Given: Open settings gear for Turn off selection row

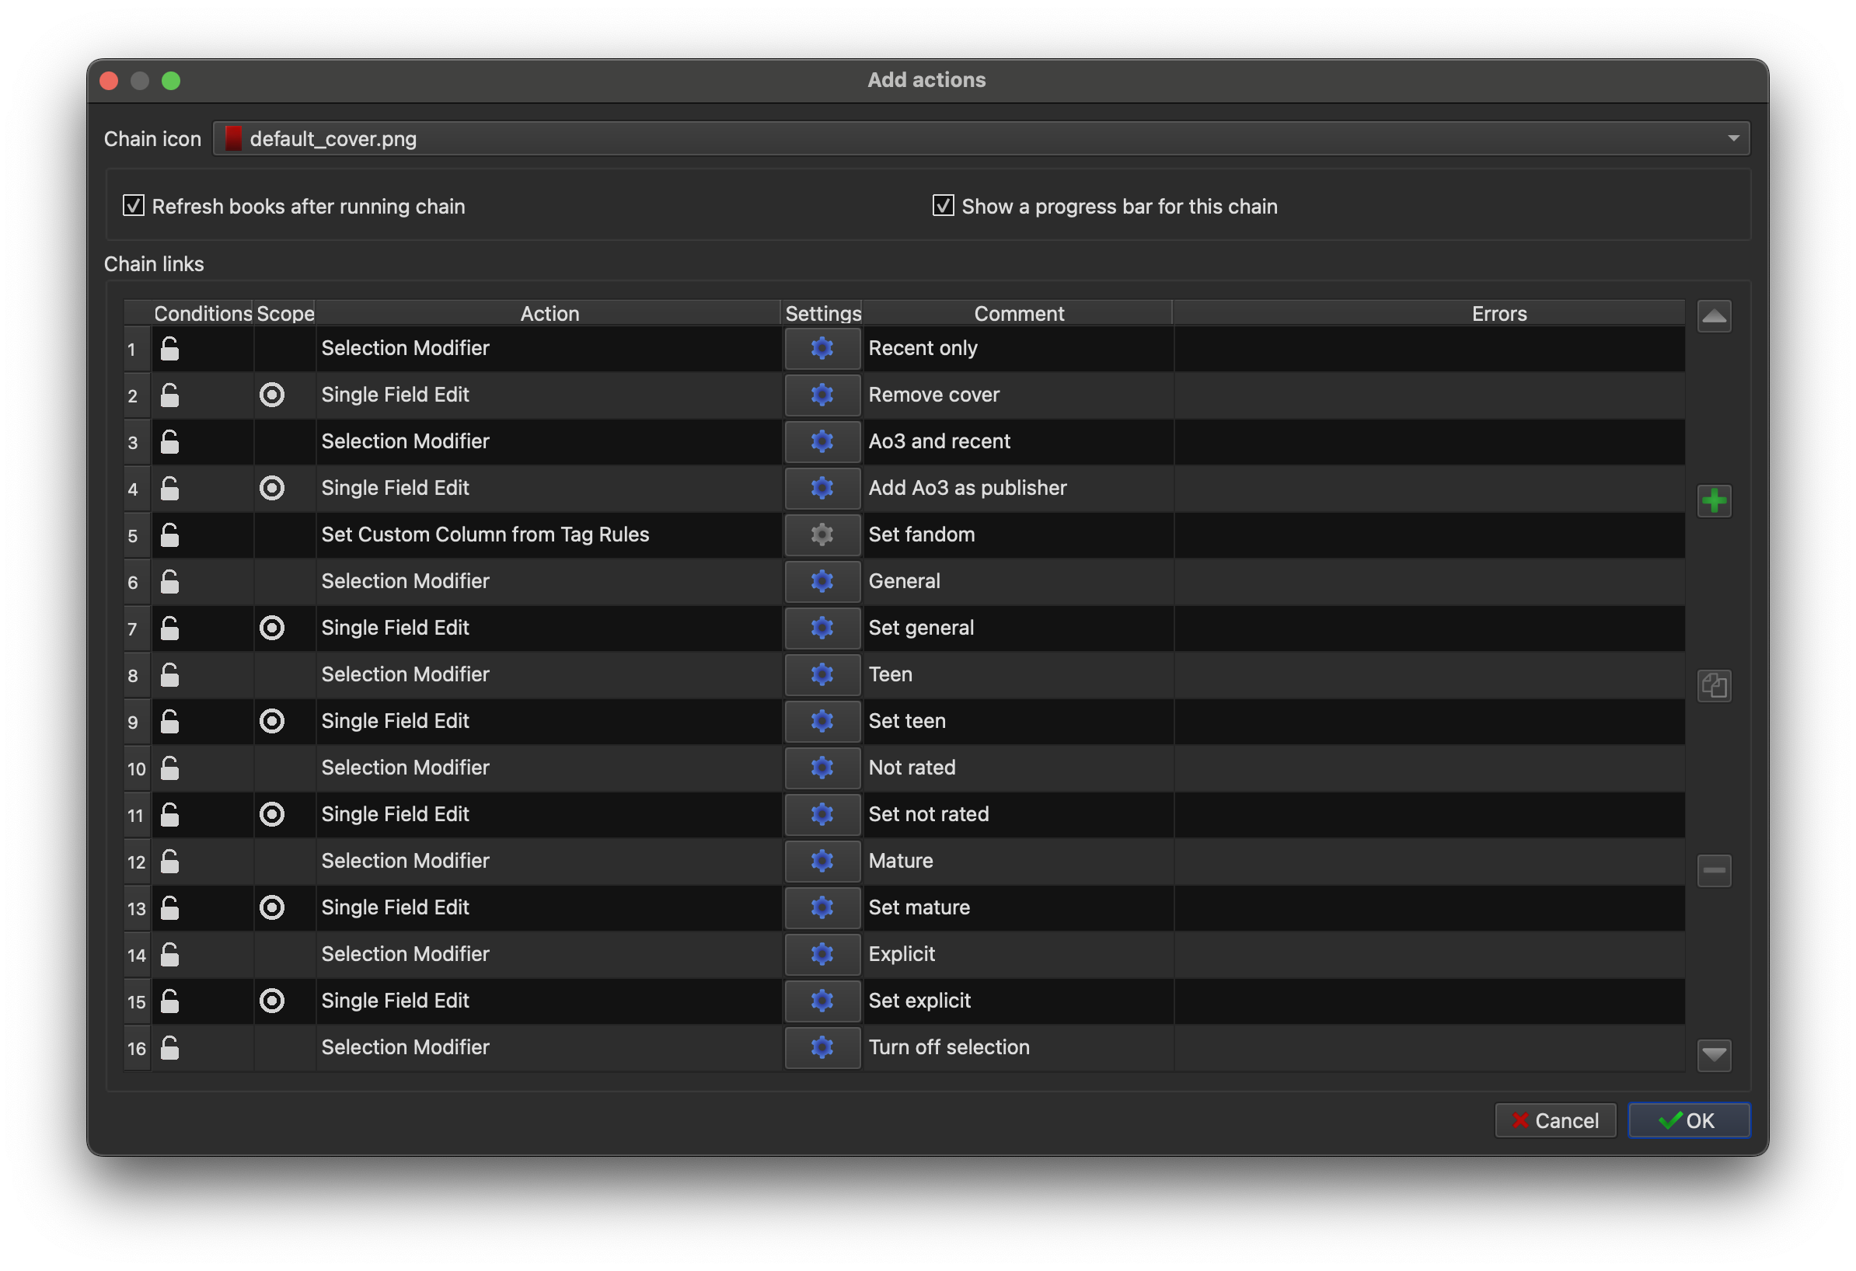Looking at the screenshot, I should coord(822,1047).
